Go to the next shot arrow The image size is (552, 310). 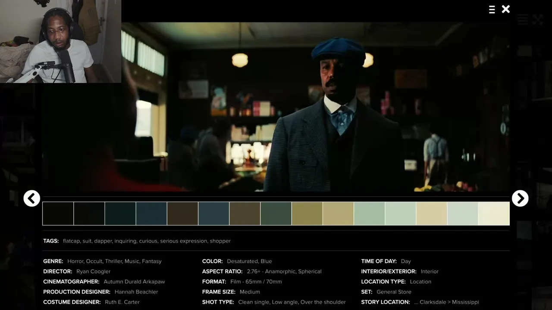(520, 198)
